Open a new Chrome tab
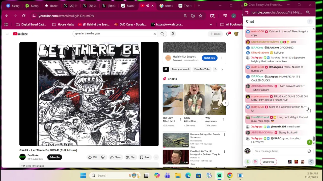The width and height of the screenshot is (323, 181). [199, 6]
